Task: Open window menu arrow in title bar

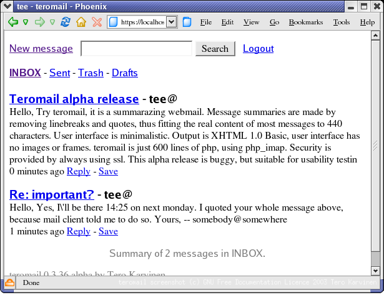Action: point(7,6)
